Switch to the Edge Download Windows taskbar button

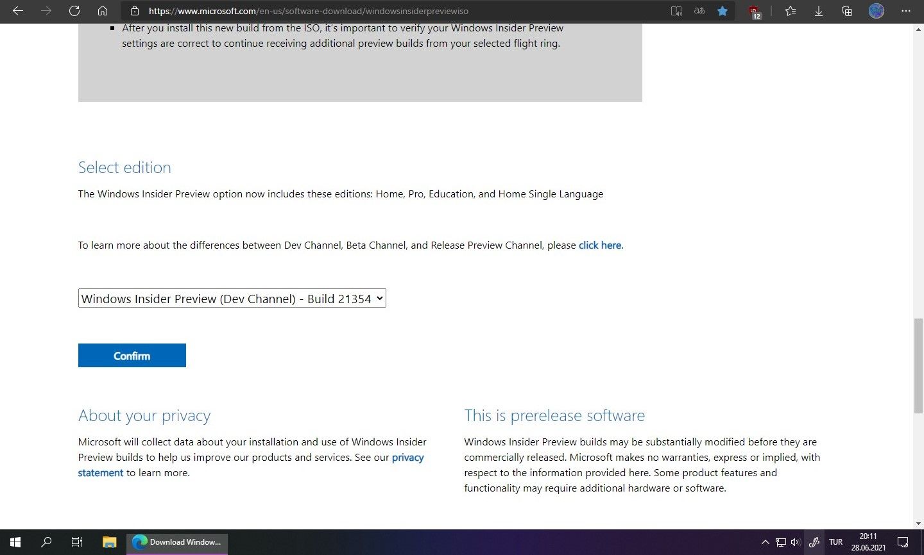[x=177, y=542]
